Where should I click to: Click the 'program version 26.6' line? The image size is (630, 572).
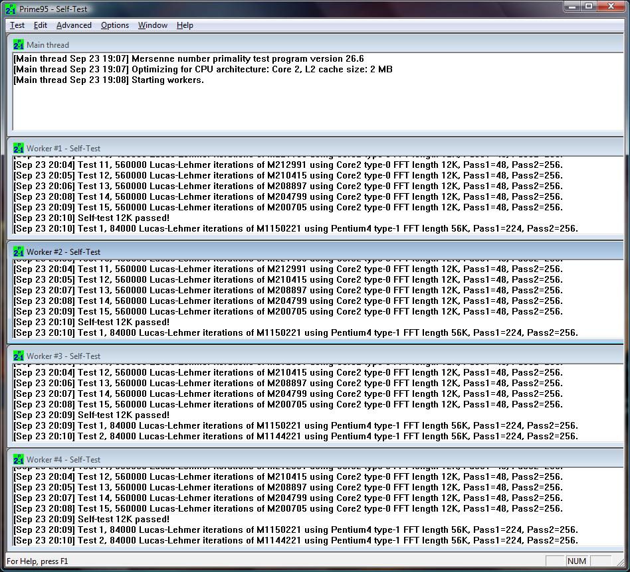[x=189, y=58]
